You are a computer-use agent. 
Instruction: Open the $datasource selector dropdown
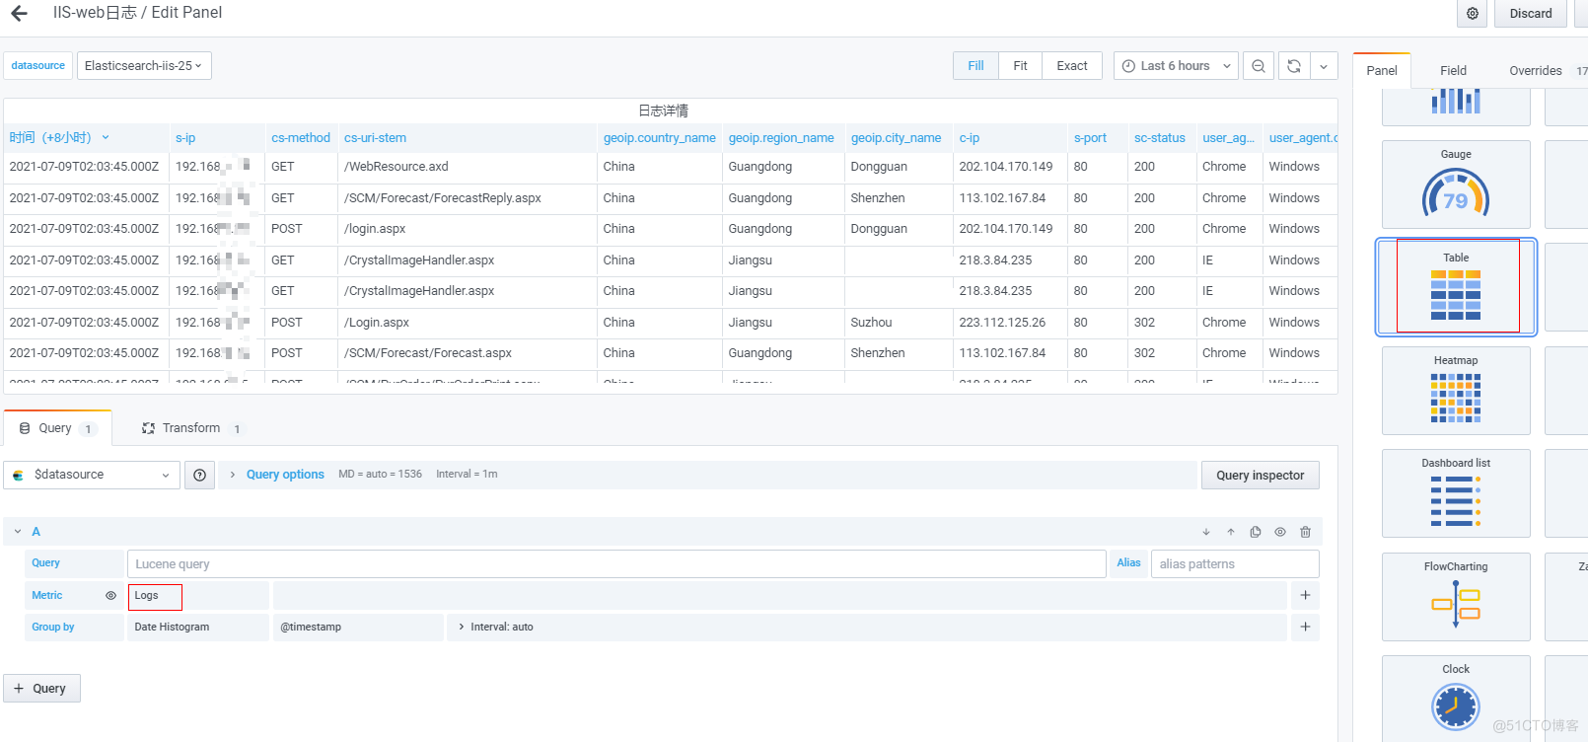click(92, 475)
